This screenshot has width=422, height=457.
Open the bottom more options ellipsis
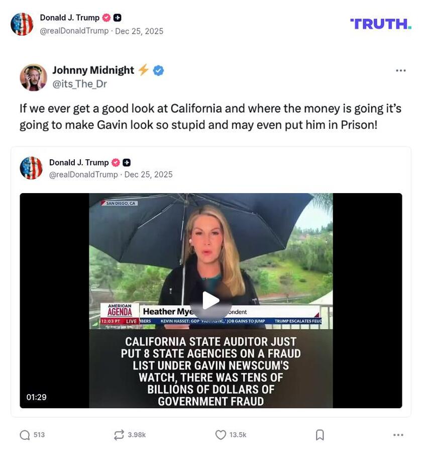coord(398,435)
